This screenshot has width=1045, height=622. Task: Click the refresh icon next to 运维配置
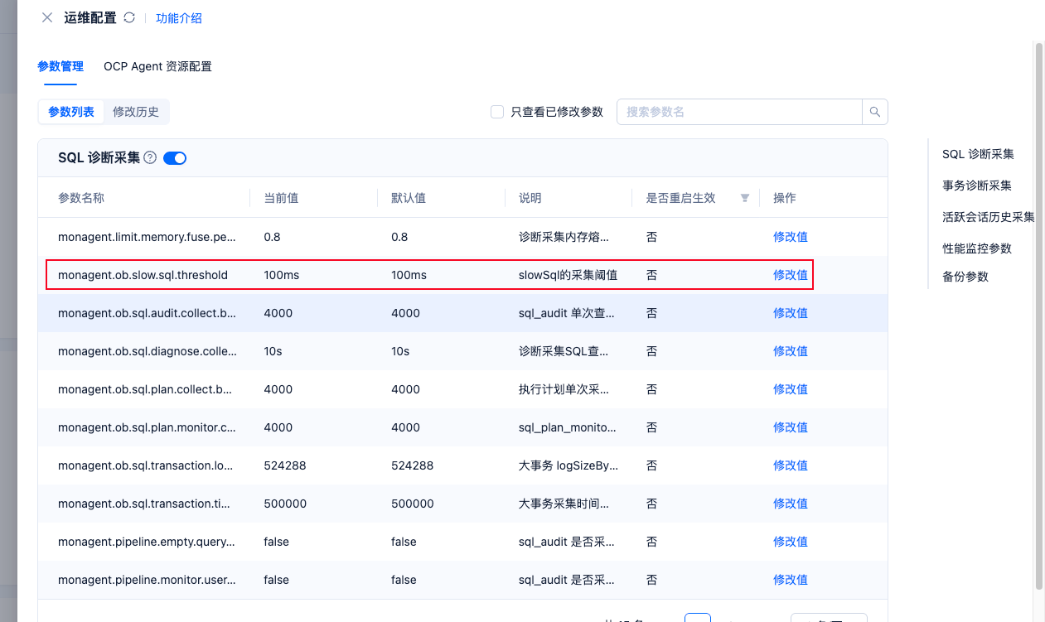coord(129,17)
